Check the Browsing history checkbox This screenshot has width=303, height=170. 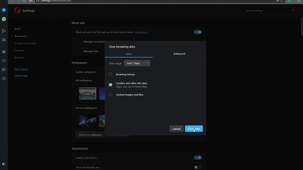pyautogui.click(x=110, y=74)
